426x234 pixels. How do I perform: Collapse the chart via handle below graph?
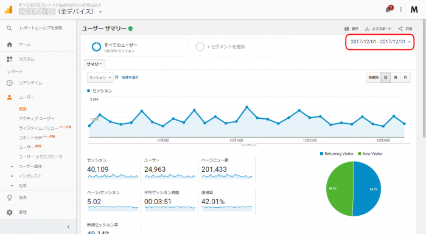pos(248,144)
